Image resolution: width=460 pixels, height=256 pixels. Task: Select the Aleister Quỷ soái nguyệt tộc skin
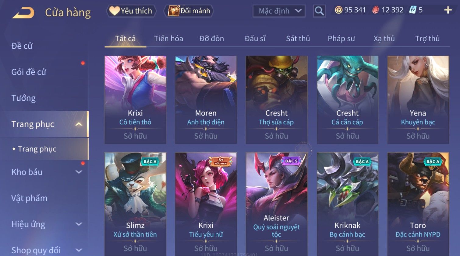pyautogui.click(x=276, y=204)
